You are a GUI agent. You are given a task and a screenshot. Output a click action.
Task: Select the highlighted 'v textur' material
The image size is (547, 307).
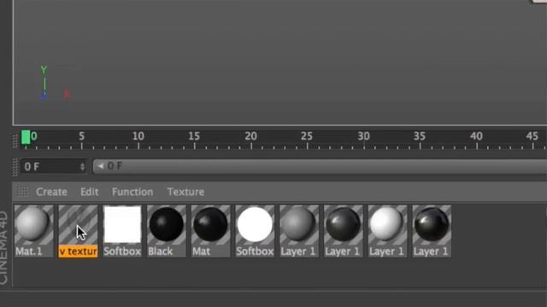click(x=78, y=231)
